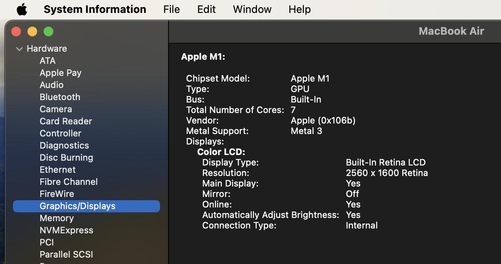Select the Apple M1: heading
The image size is (501, 264).
point(203,57)
